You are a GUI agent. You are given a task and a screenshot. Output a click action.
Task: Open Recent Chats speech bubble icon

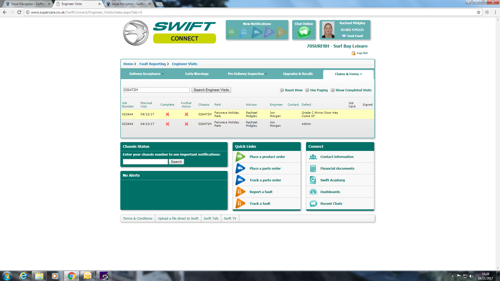[x=313, y=204]
